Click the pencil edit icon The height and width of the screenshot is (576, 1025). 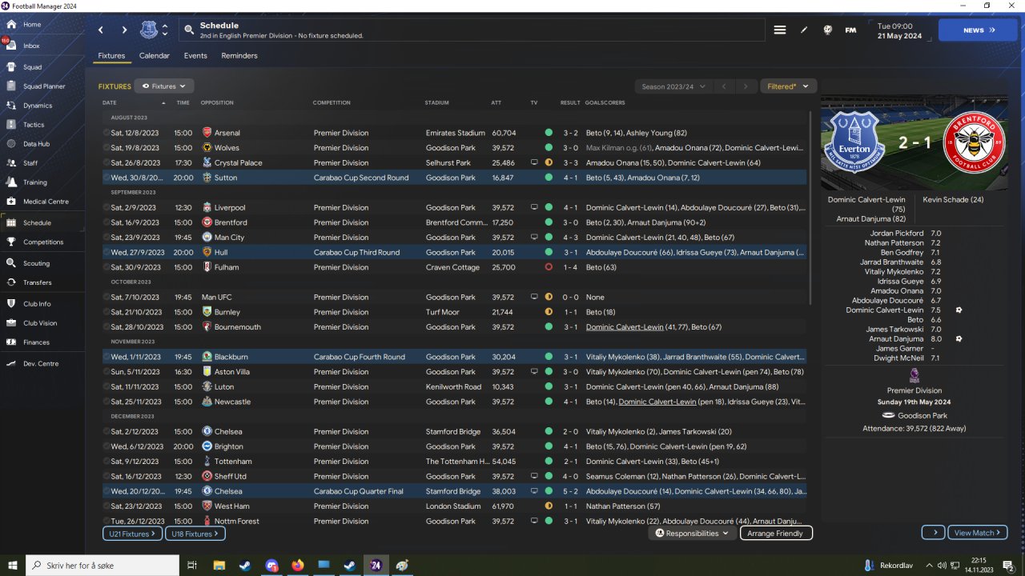(804, 30)
